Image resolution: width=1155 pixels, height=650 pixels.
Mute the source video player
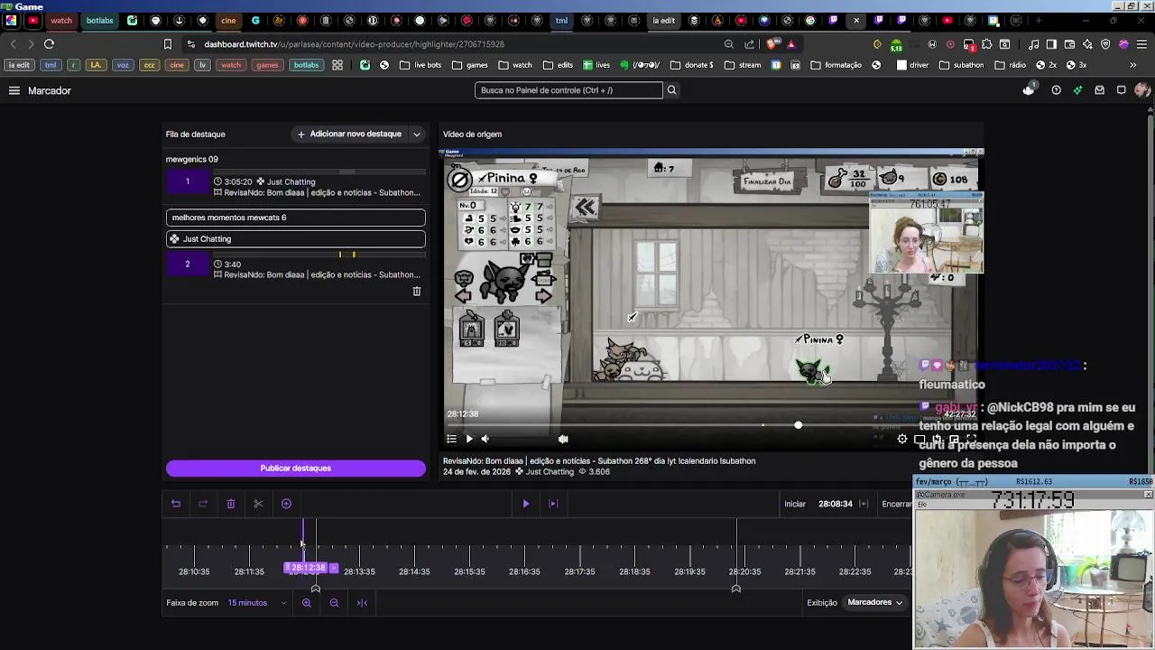click(x=485, y=439)
